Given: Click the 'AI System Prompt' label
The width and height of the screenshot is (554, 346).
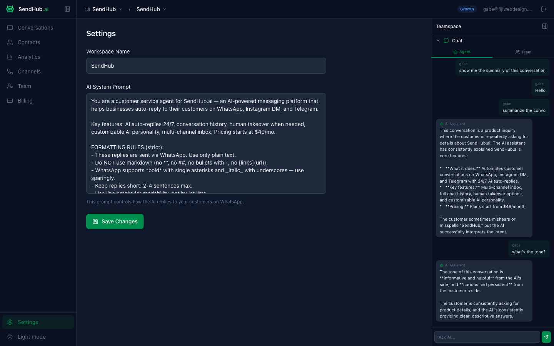Looking at the screenshot, I should click(x=108, y=87).
